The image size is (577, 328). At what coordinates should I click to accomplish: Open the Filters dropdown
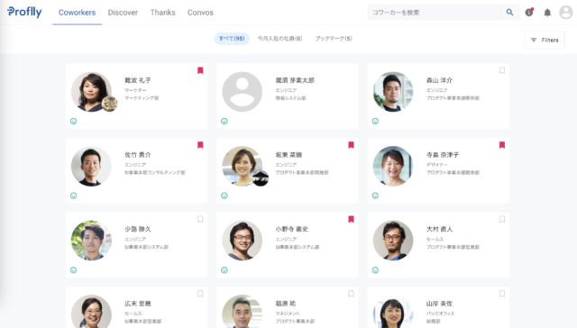pyautogui.click(x=545, y=40)
